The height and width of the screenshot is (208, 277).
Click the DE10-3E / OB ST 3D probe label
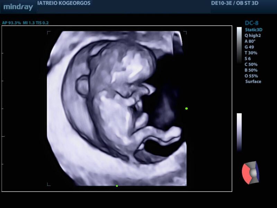[x=235, y=3]
